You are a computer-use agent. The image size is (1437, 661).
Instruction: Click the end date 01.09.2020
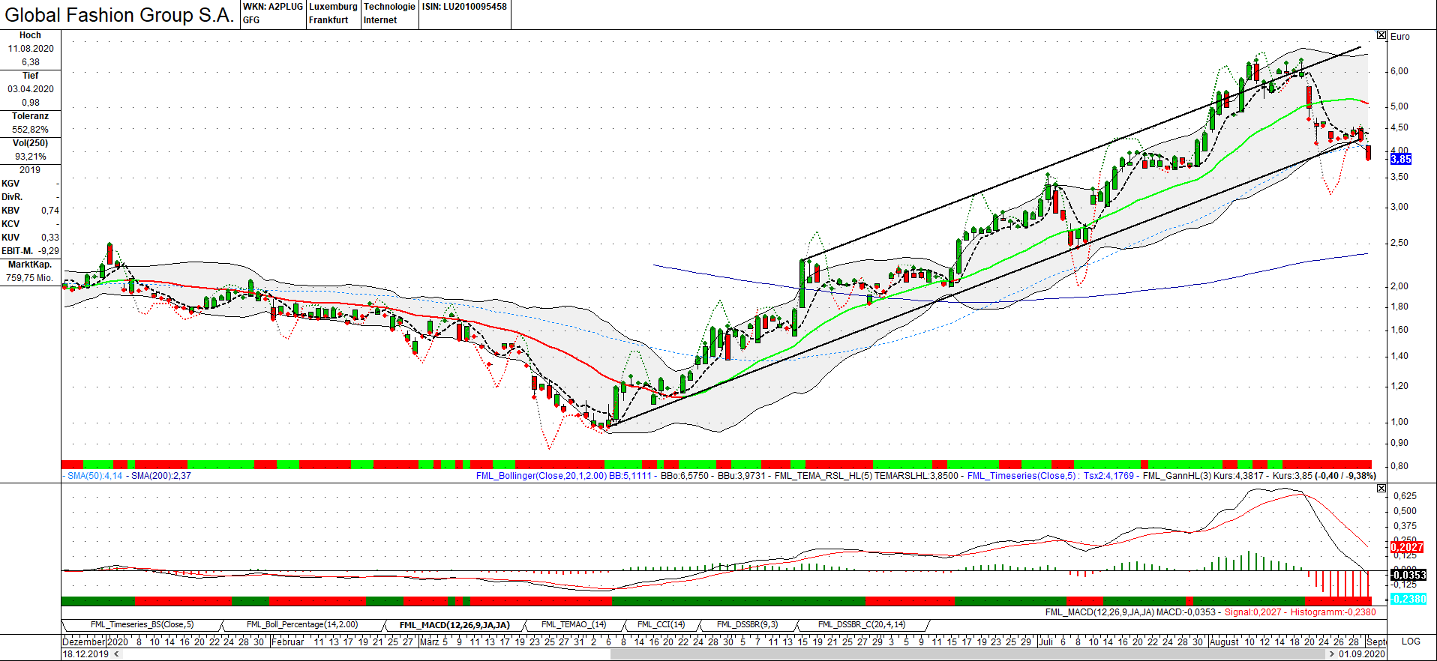click(x=1362, y=654)
